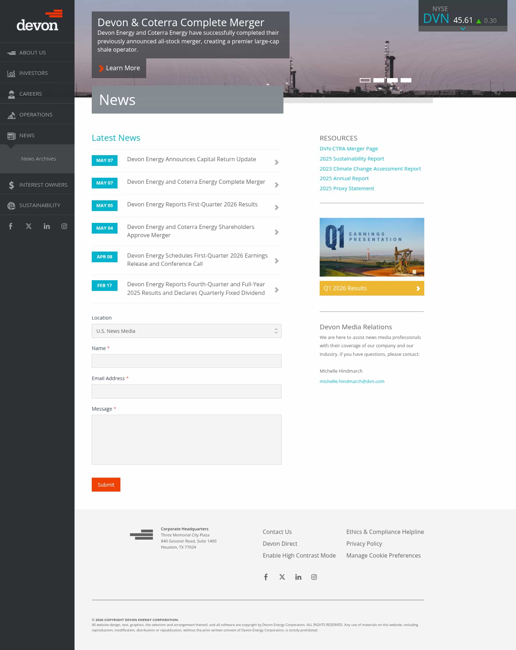
Task: Click arrow beside First-Quarter 2026 Results headline
Action: [277, 207]
